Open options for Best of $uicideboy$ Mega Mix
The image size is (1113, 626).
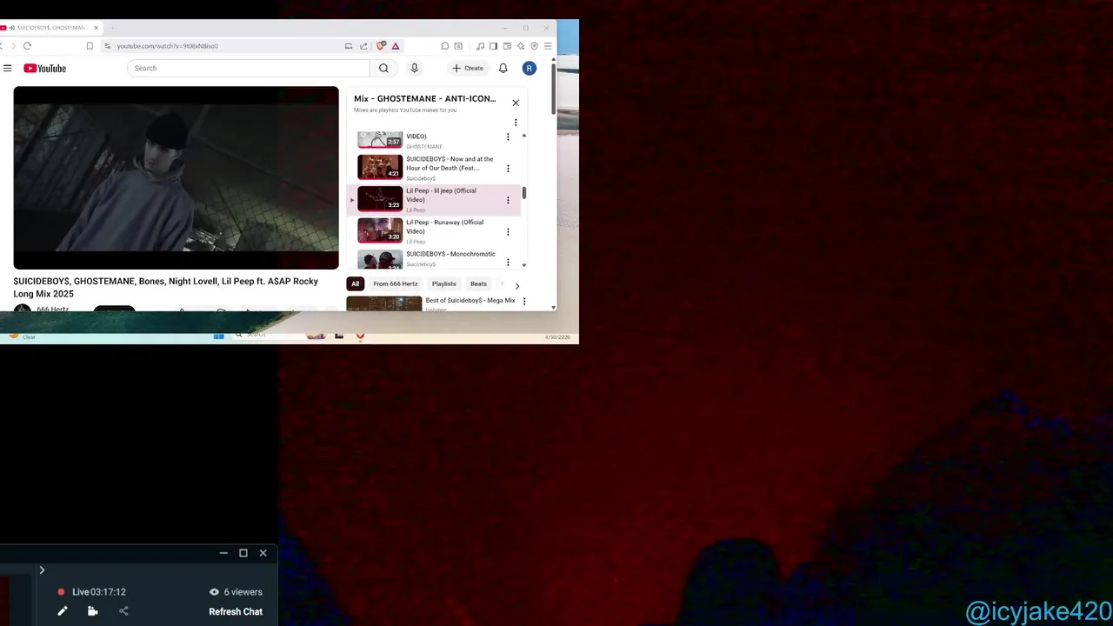pos(523,302)
